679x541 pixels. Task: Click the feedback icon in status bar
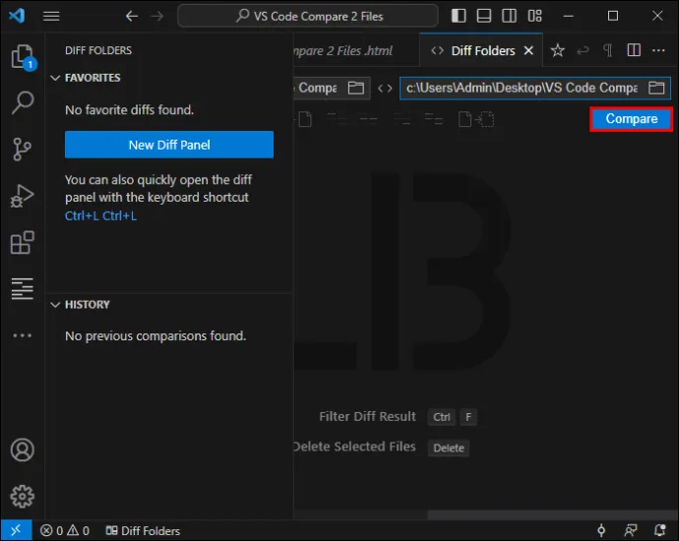(x=631, y=530)
